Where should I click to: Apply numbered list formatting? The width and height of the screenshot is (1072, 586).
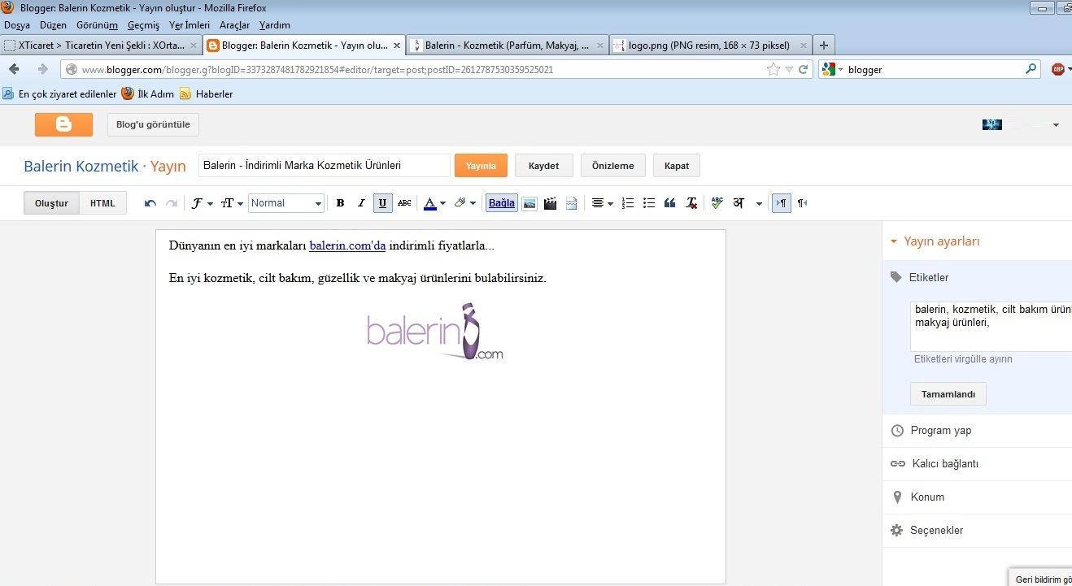coord(628,203)
